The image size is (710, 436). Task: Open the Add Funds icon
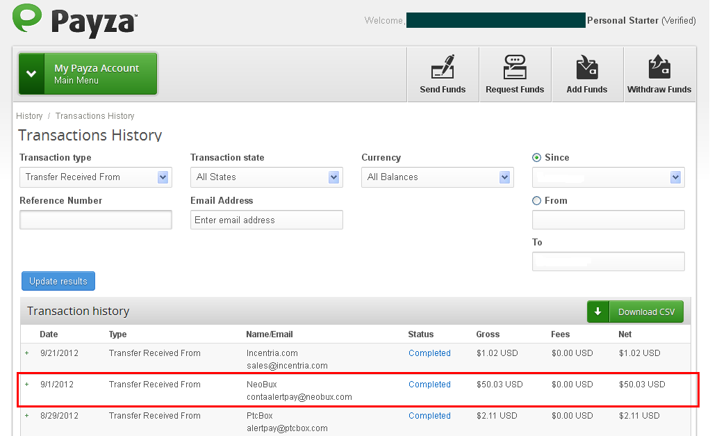[x=587, y=67]
